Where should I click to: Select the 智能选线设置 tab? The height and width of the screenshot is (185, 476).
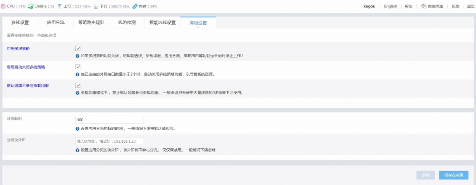(162, 22)
